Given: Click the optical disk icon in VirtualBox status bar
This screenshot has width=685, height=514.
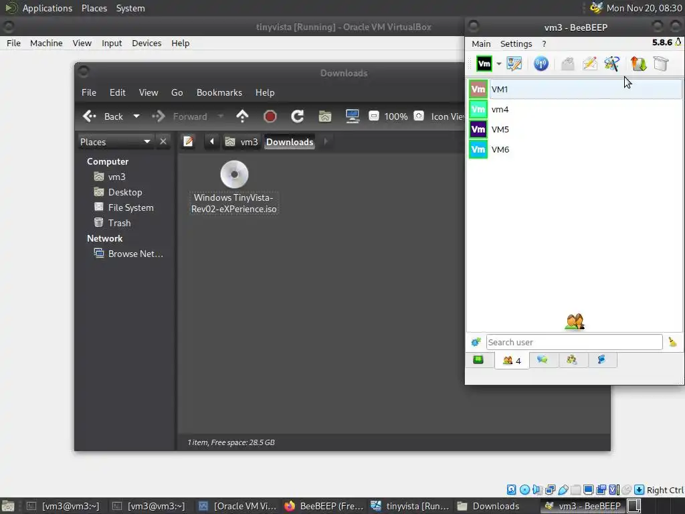Looking at the screenshot, I should point(524,490).
